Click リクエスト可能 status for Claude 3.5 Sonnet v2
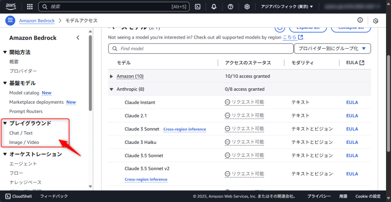Screen dimensions: 391x202 (244, 174)
